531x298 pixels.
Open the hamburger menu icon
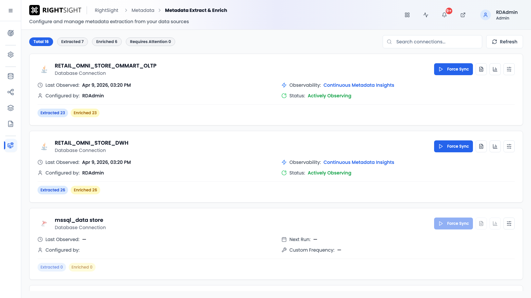click(11, 11)
